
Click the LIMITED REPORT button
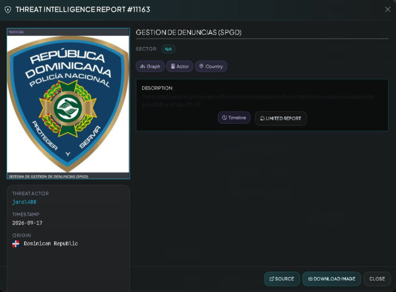click(x=281, y=118)
